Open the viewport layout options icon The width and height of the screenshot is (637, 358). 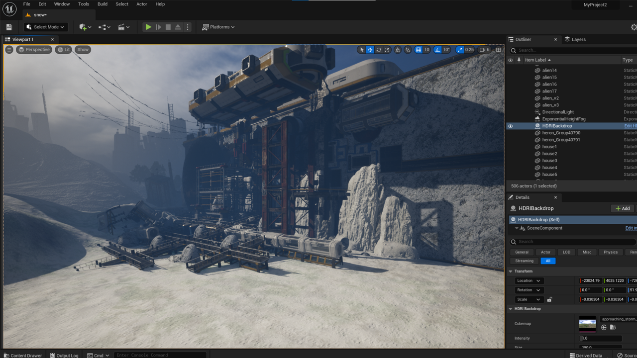498,50
